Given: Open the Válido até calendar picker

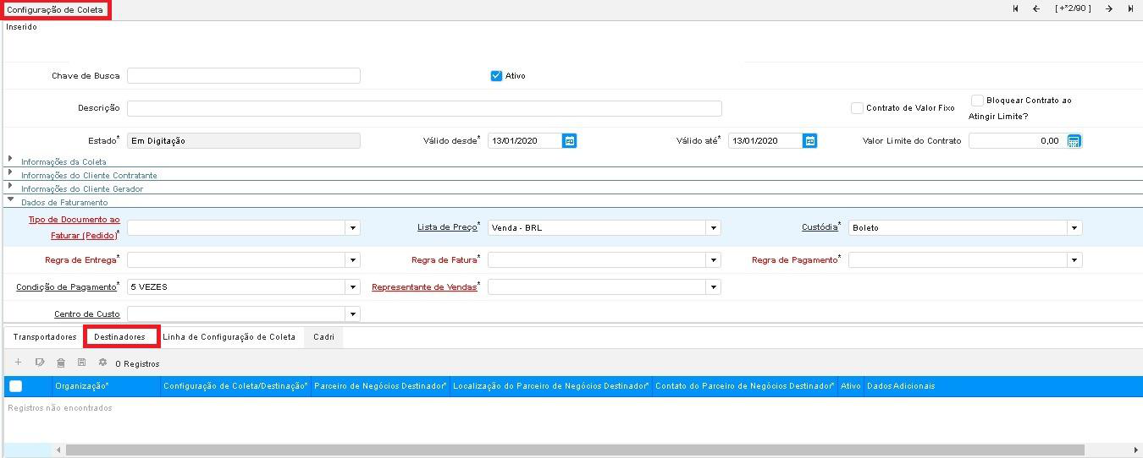Looking at the screenshot, I should (x=810, y=141).
